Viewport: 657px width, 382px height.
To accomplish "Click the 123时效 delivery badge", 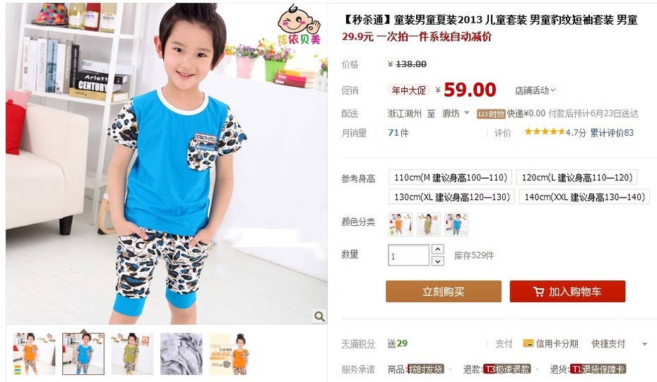I will click(x=491, y=114).
